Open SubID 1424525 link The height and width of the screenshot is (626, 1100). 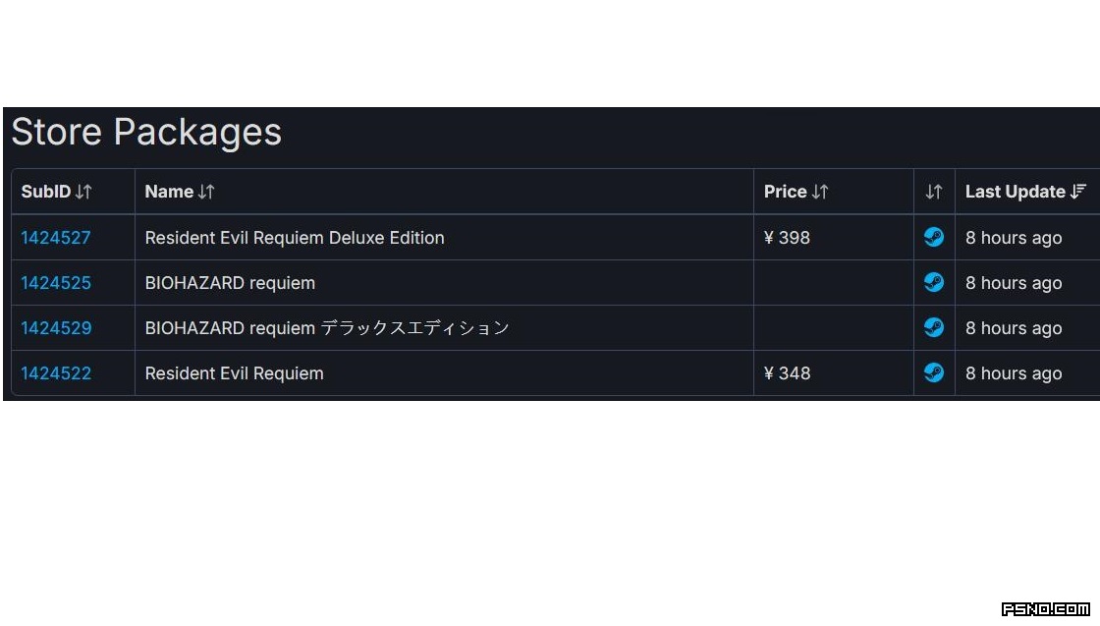coord(56,283)
